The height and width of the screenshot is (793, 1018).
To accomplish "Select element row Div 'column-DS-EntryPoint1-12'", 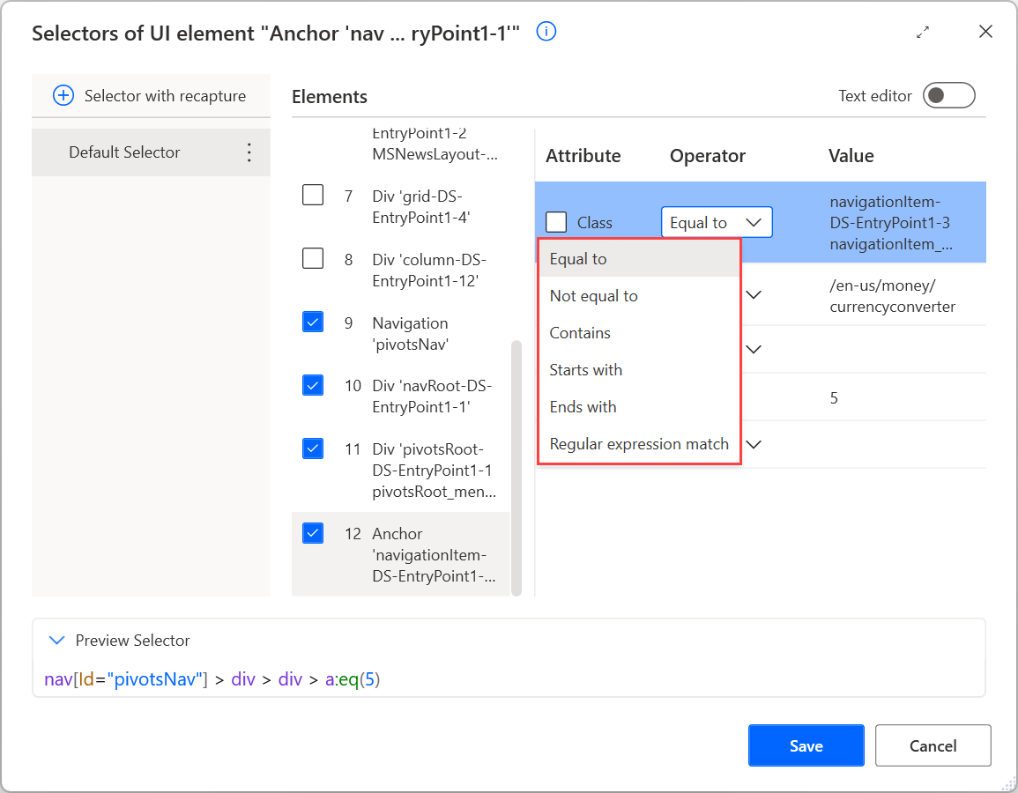I will point(401,270).
